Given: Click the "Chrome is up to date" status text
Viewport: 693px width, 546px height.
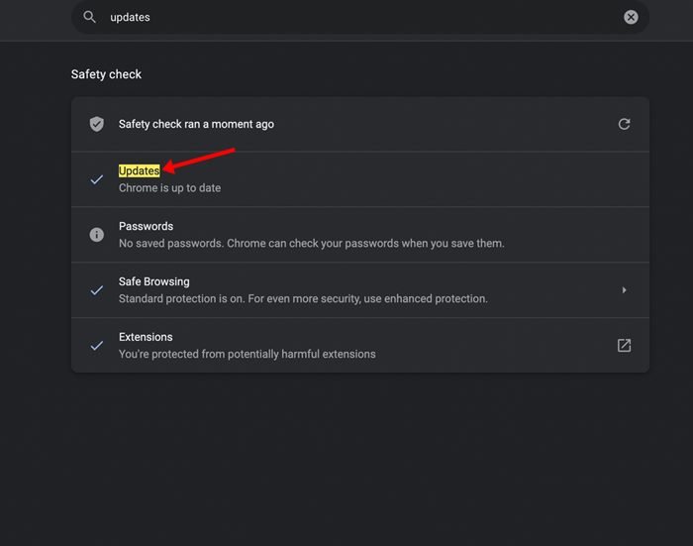Looking at the screenshot, I should click(169, 188).
